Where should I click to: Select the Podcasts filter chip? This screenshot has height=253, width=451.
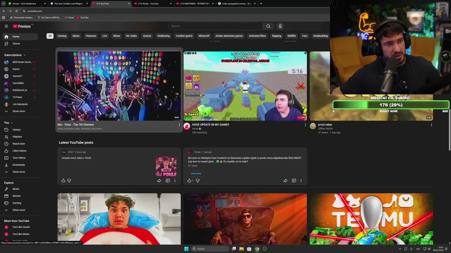(91, 36)
